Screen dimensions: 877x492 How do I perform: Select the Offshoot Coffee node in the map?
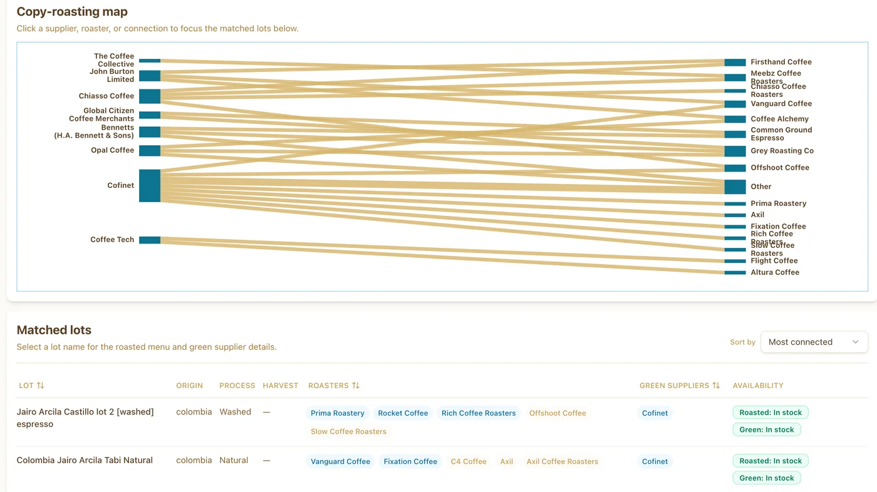tap(735, 168)
